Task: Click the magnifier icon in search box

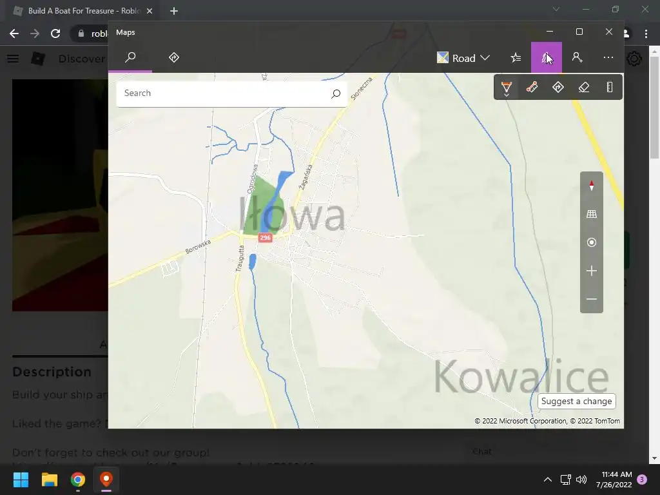Action: click(x=335, y=93)
